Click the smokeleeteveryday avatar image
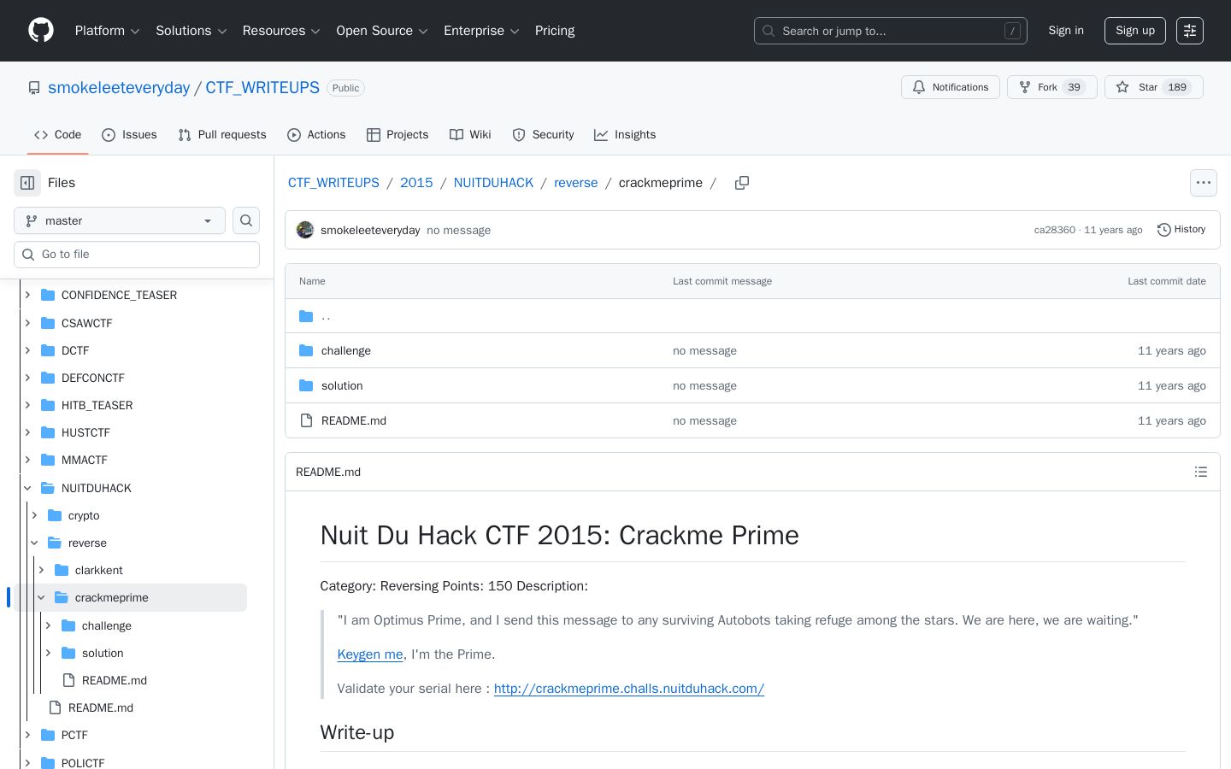The image size is (1231, 769). [x=305, y=230]
